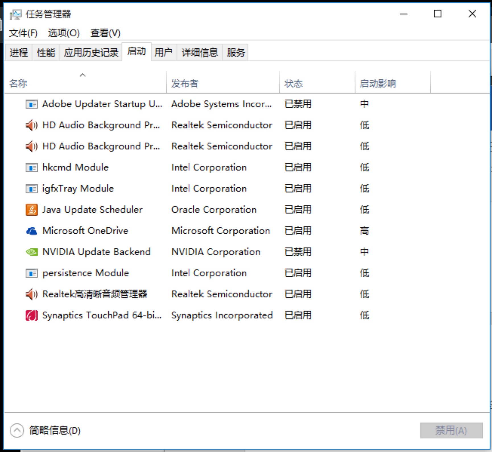Select the Adobe Updater Startup U... entry
Viewport: 492px width, 452px height.
102,104
